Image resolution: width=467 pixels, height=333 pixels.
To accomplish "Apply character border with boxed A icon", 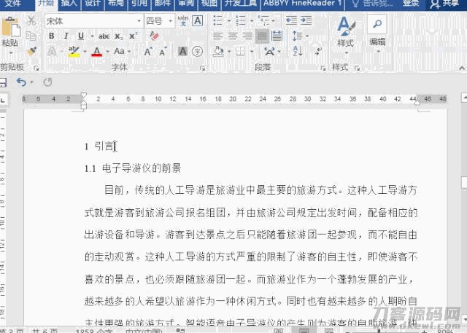I will (x=198, y=21).
